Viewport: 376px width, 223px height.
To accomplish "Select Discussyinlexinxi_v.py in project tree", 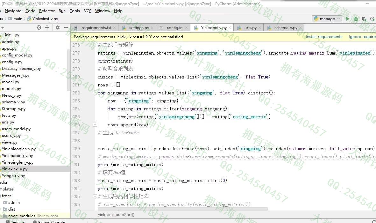I will click(21, 69).
